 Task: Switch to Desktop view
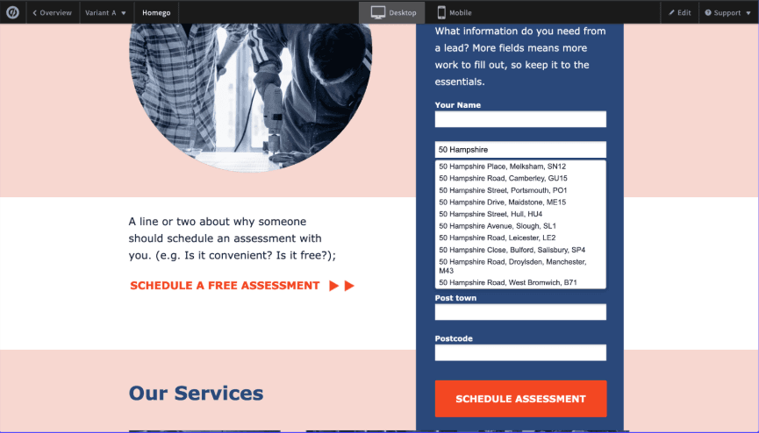tap(392, 13)
